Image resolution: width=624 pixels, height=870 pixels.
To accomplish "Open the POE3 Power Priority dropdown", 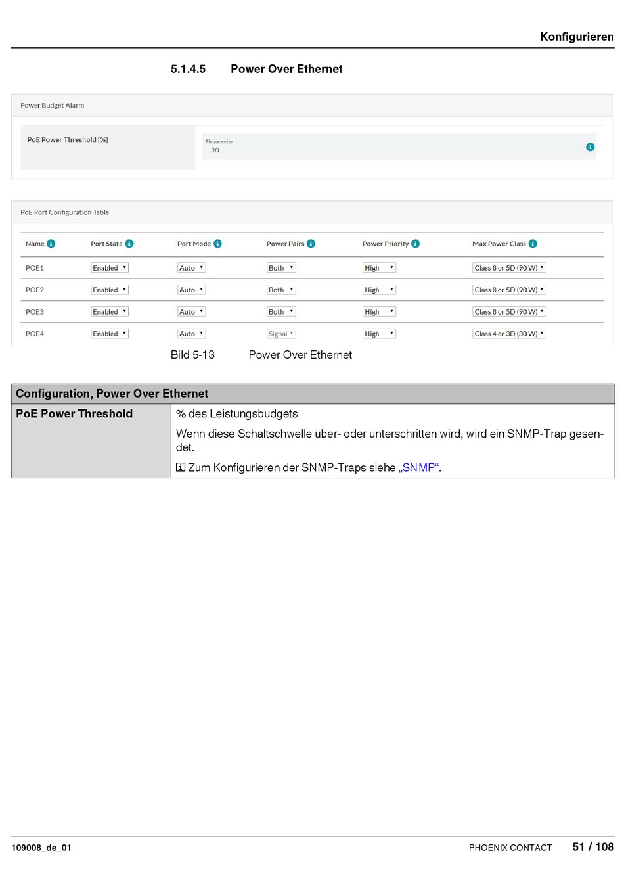I will click(380, 312).
